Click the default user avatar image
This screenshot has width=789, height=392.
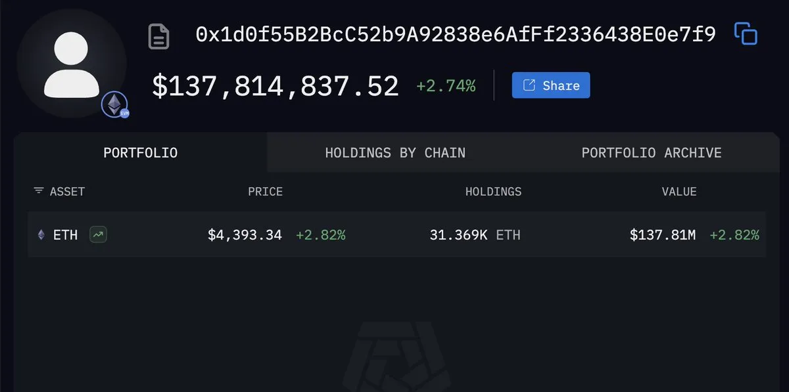[72, 64]
